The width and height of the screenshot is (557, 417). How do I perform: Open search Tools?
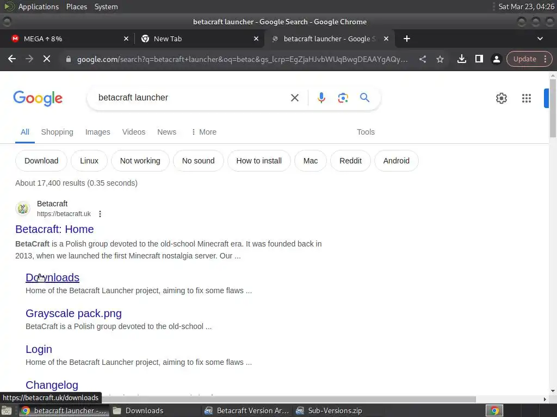pyautogui.click(x=366, y=132)
